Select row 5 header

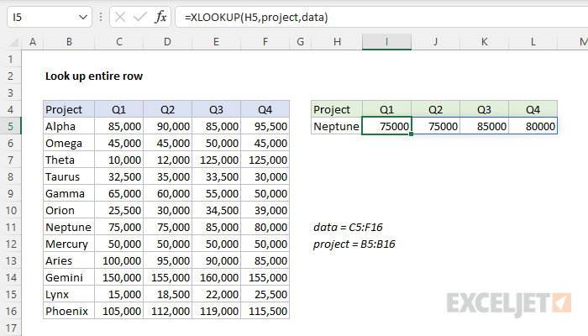coord(10,126)
